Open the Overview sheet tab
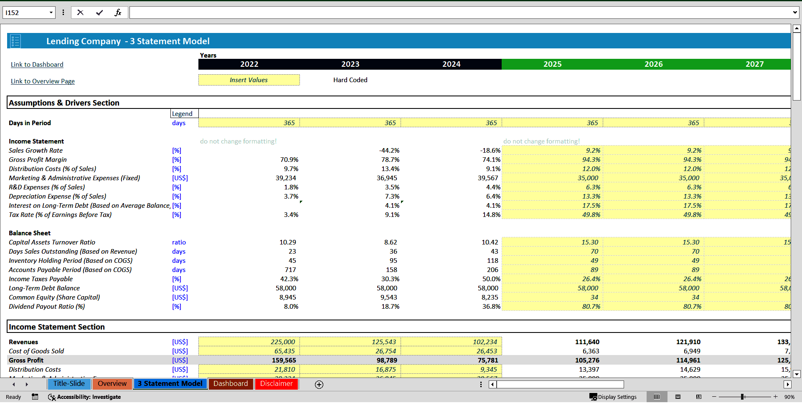The image size is (802, 403). (x=112, y=384)
